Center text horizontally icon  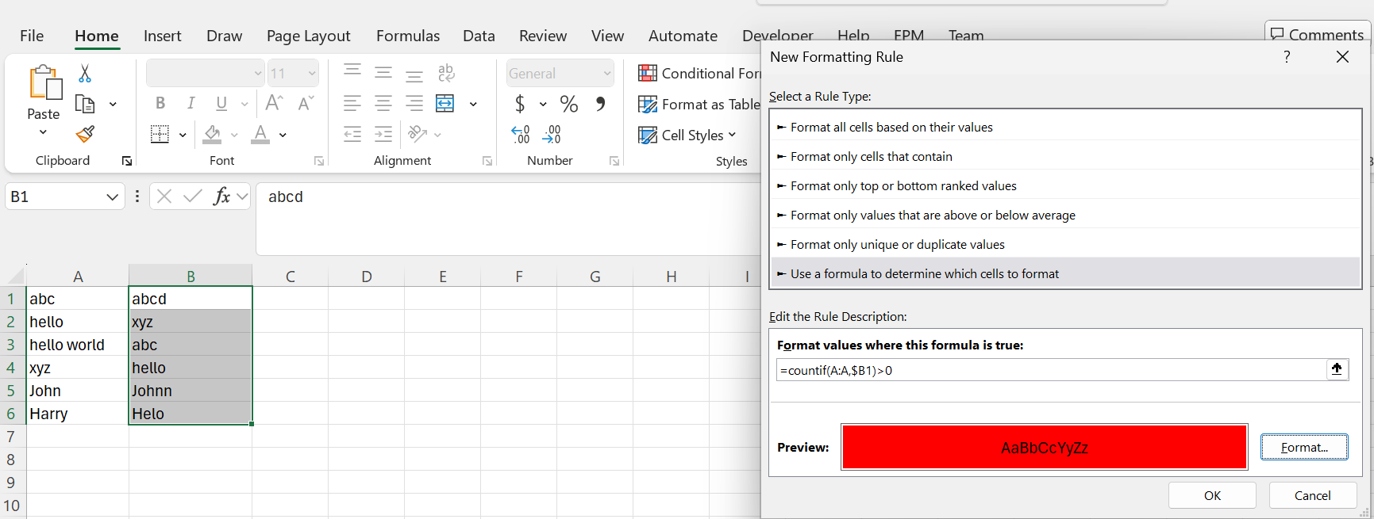[x=383, y=103]
